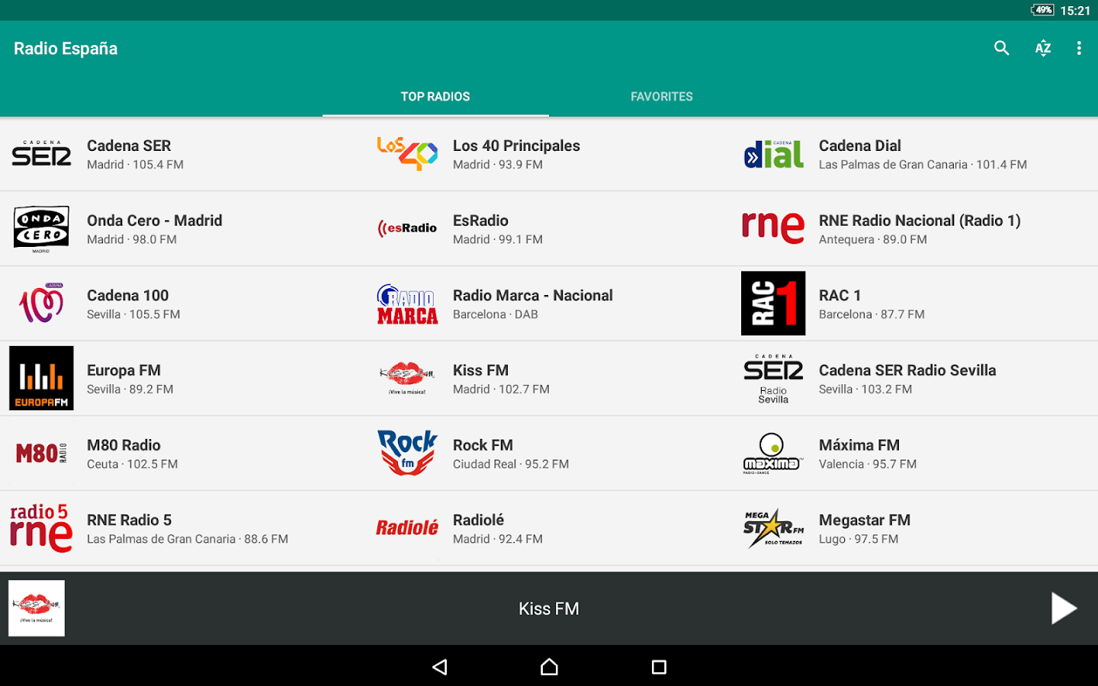Tap the Cadena Dial logo
1098x686 pixels.
point(773,154)
